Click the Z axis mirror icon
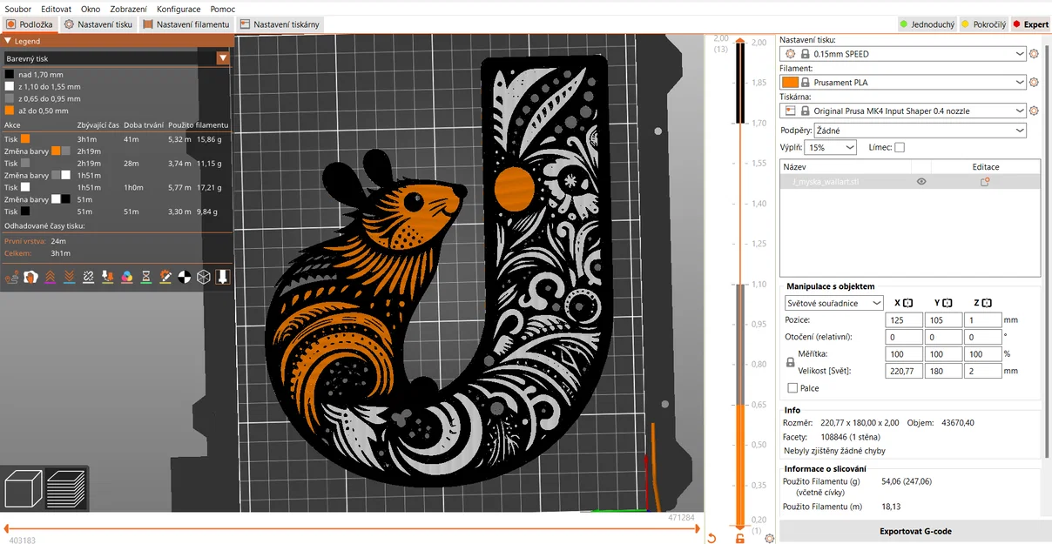 coord(988,303)
